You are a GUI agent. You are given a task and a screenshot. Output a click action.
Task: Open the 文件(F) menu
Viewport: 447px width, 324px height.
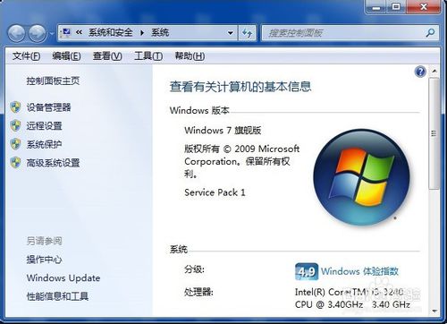(26, 55)
